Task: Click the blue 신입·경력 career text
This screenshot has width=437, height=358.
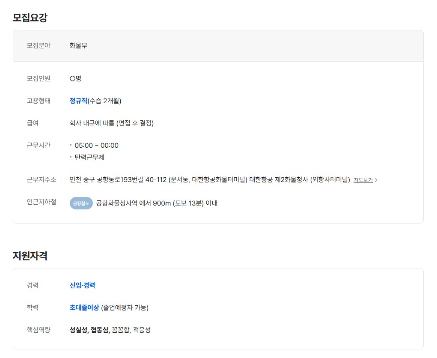Action: point(82,285)
